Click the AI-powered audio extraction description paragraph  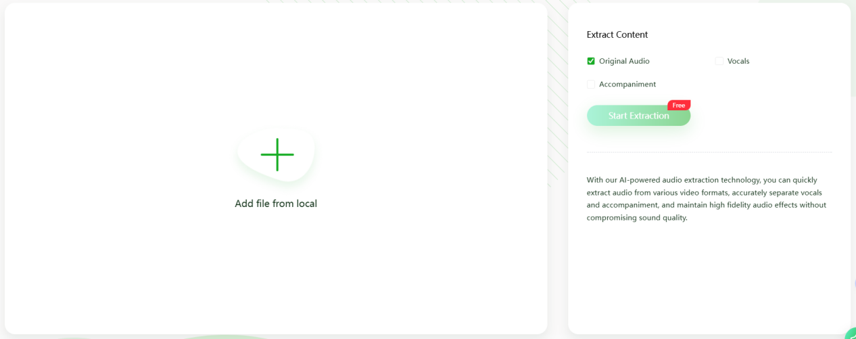click(x=707, y=199)
